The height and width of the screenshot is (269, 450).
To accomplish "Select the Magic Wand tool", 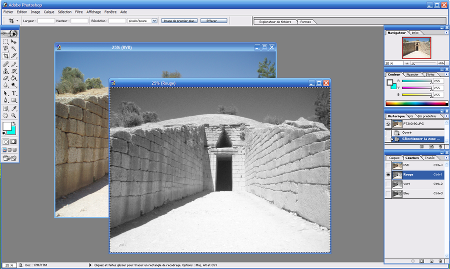I will [x=14, y=49].
